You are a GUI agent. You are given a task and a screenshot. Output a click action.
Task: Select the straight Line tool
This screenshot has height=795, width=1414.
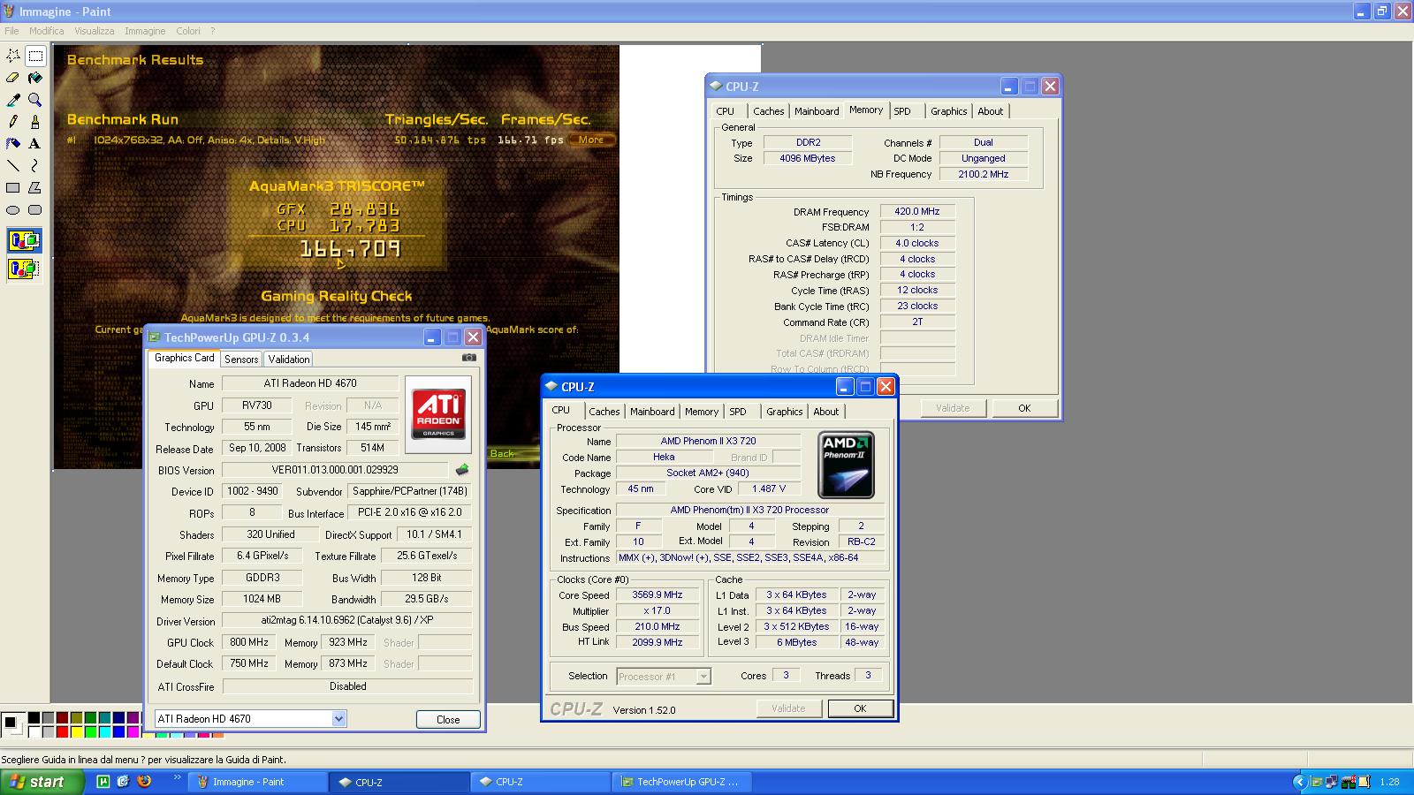click(13, 166)
